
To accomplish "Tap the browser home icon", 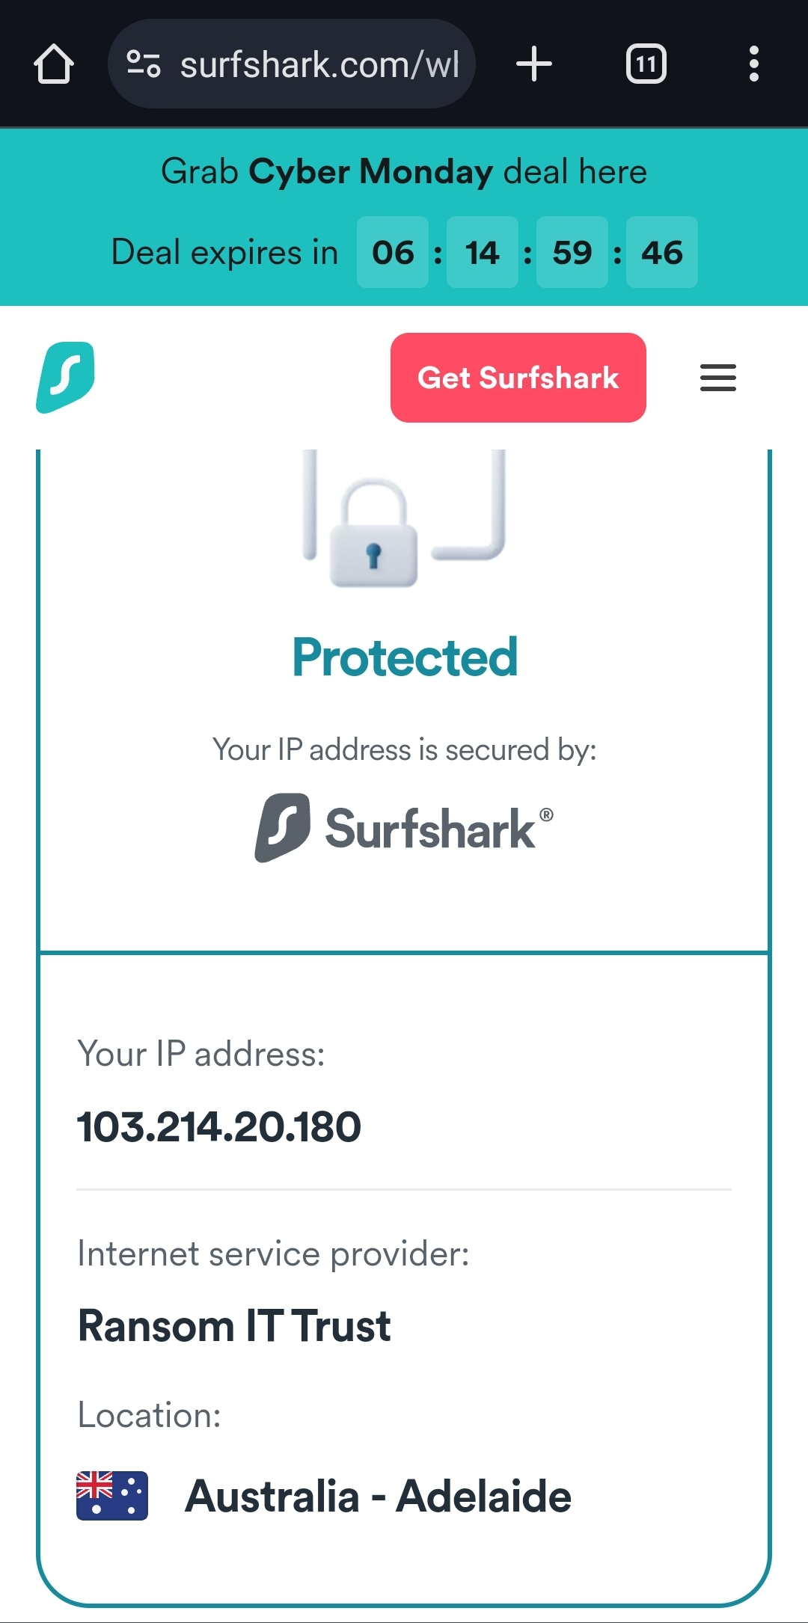I will point(54,64).
